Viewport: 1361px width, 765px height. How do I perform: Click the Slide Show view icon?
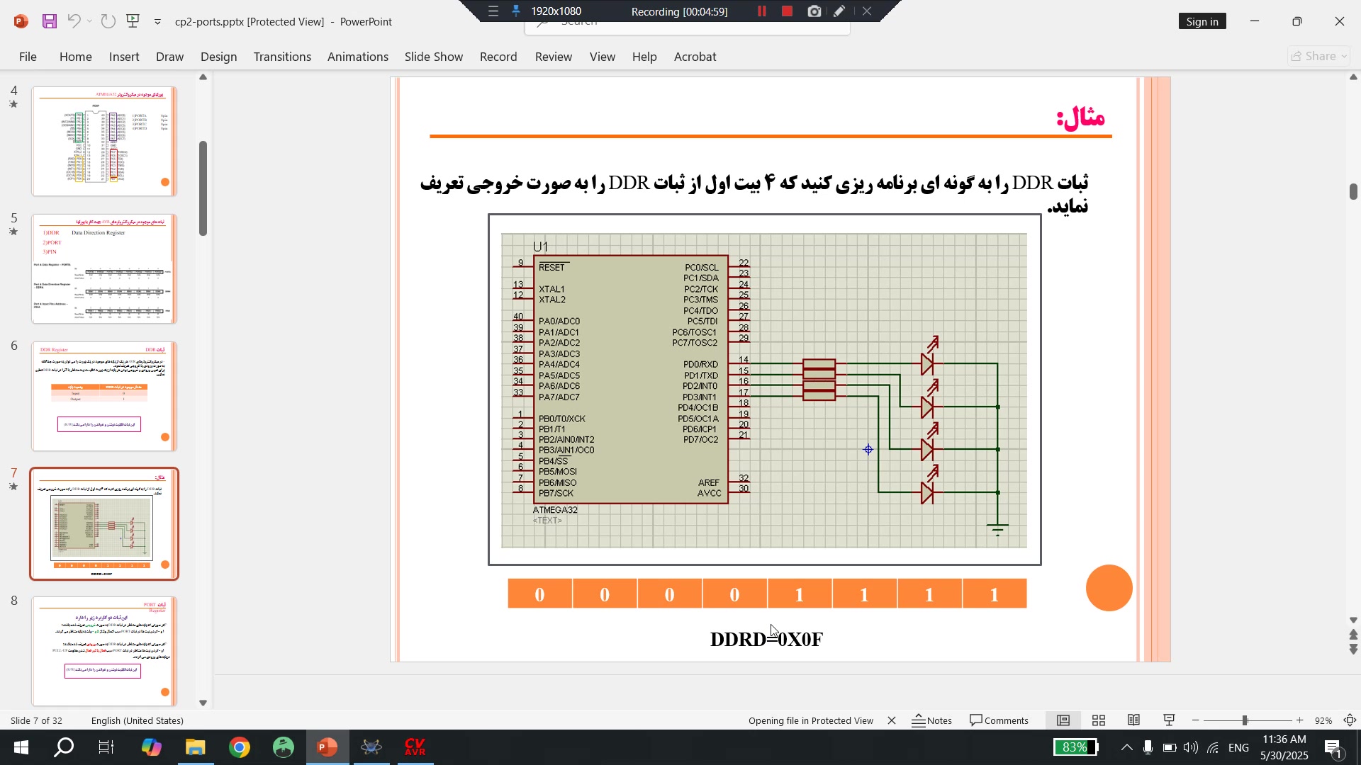pyautogui.click(x=1170, y=720)
